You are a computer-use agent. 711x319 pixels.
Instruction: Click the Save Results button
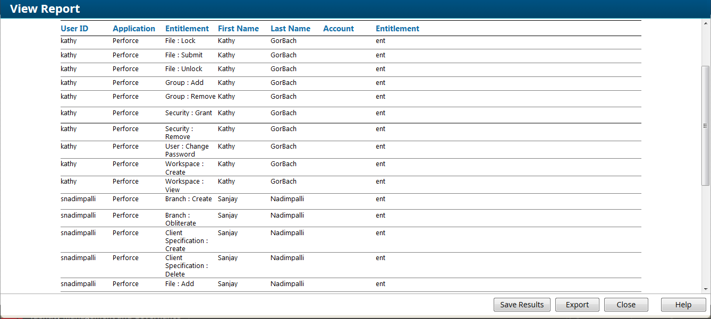[522, 305]
